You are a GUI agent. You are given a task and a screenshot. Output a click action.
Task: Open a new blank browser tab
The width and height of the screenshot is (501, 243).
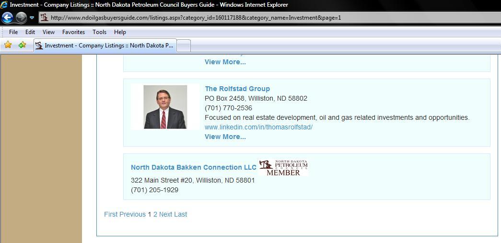184,46
